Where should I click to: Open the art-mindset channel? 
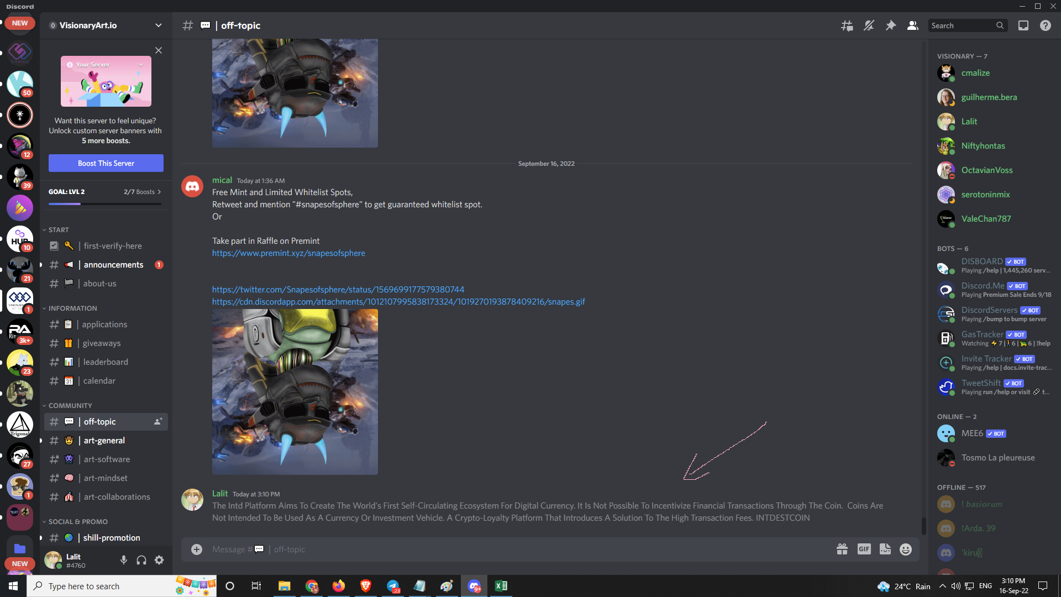[x=106, y=478]
